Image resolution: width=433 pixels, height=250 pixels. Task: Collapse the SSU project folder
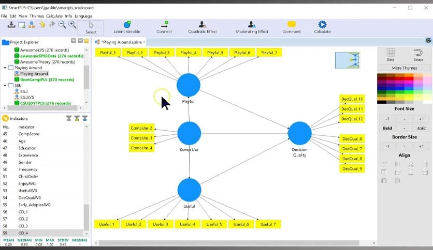(x=5, y=85)
